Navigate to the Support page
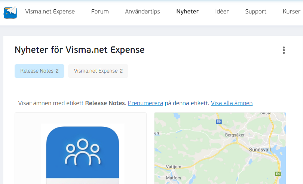 coord(255,12)
